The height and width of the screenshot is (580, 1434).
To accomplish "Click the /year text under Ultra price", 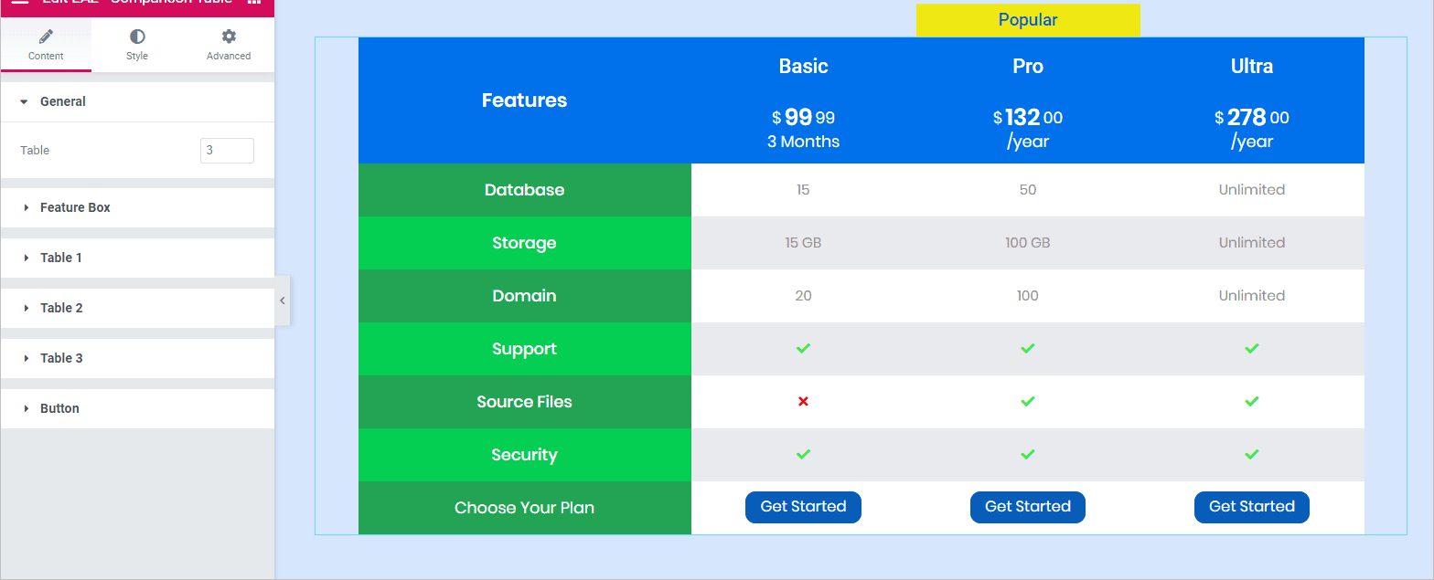I will (x=1252, y=142).
